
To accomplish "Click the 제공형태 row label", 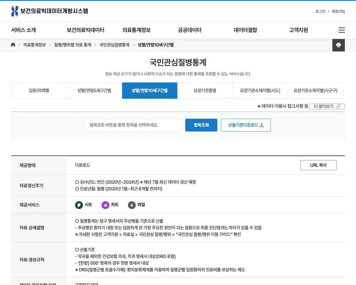I will 28,165.
